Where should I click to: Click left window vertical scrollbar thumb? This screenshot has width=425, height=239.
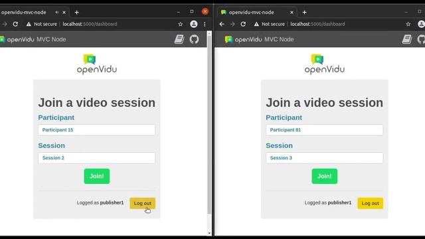pos(209,125)
